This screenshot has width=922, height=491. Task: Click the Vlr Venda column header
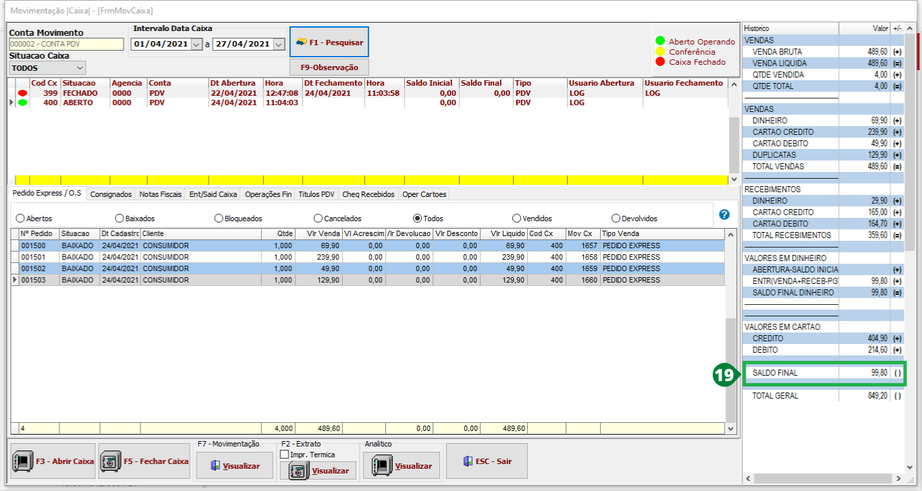pos(319,233)
